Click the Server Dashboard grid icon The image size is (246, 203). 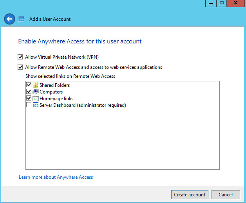coord(36,105)
